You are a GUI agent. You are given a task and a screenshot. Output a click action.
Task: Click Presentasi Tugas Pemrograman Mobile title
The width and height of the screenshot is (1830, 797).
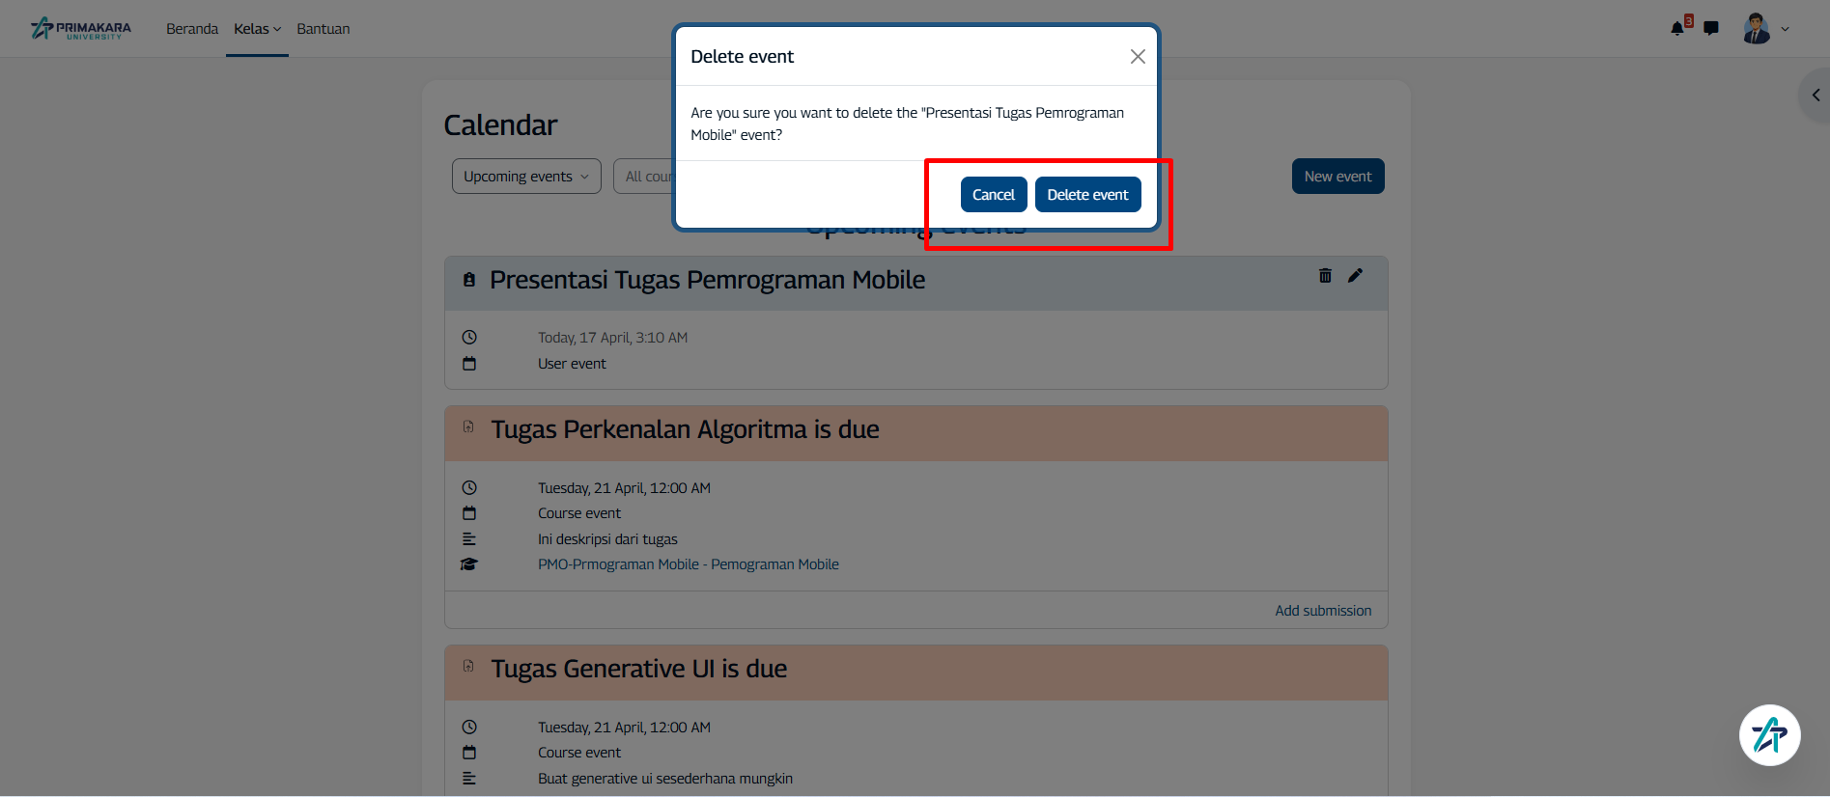click(x=707, y=281)
